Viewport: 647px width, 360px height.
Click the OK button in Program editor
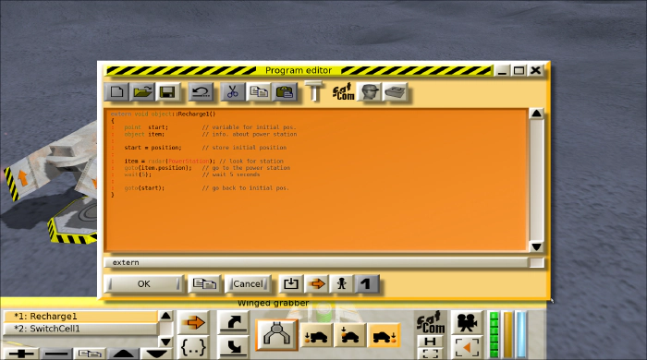pos(143,283)
